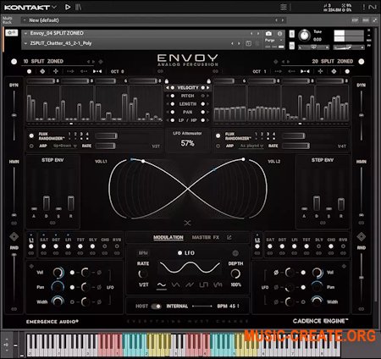Viewport: 381px width, 359px height.
Task: Click the left sequencer lock icon
Action: tap(167, 81)
